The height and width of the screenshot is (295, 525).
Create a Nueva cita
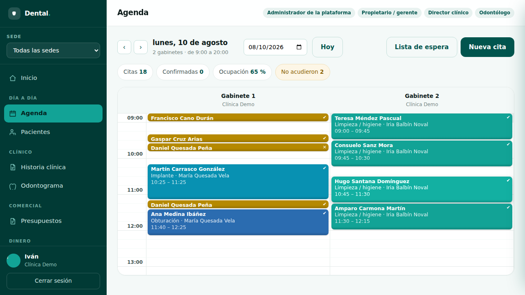(x=487, y=47)
